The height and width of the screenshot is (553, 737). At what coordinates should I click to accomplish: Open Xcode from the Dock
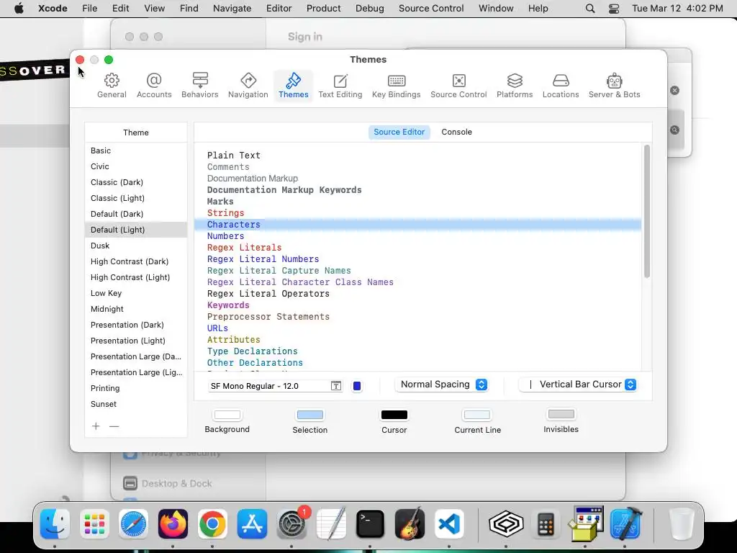click(x=625, y=524)
